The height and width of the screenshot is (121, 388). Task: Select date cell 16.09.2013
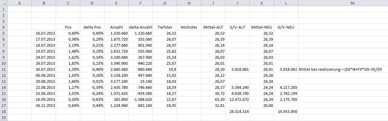coord(44,99)
